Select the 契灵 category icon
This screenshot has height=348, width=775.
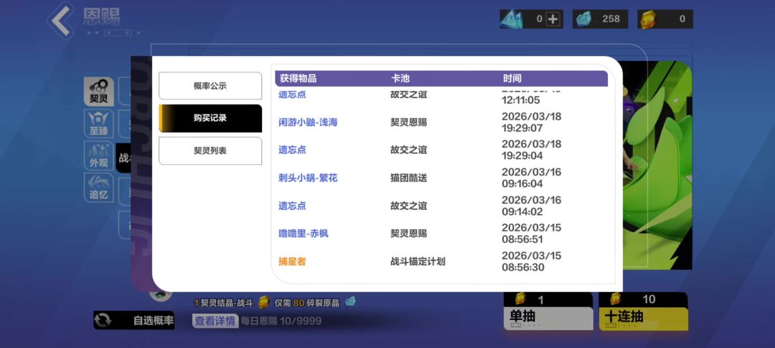pos(98,92)
